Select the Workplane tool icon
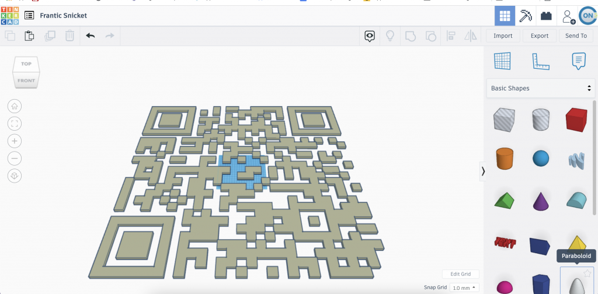 click(502, 61)
